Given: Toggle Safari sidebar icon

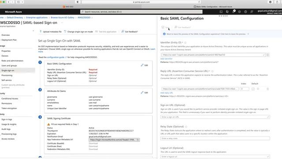Looking at the screenshot, I should 19,2.
